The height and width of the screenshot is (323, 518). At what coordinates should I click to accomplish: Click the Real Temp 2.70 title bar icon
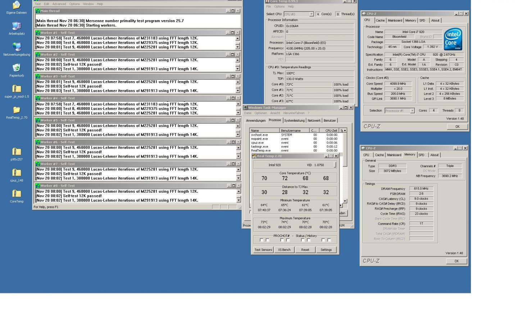pos(254,156)
